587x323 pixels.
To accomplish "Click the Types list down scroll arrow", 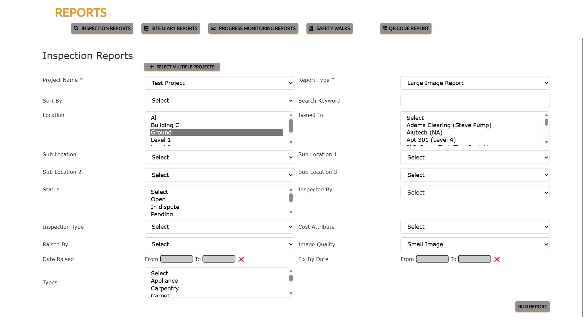I will click(291, 294).
